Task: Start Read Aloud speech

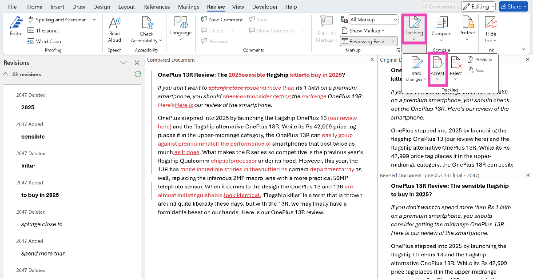Action: click(x=115, y=29)
